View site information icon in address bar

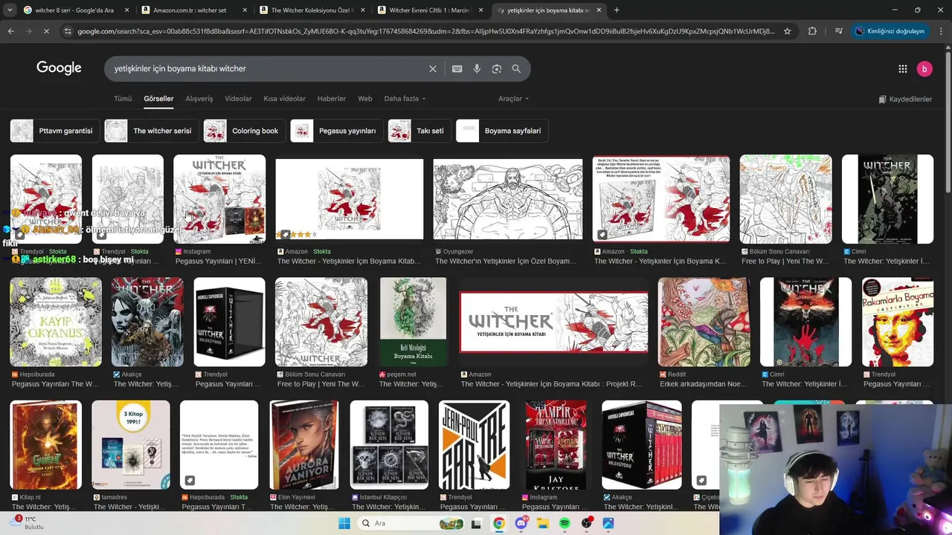[x=68, y=31]
